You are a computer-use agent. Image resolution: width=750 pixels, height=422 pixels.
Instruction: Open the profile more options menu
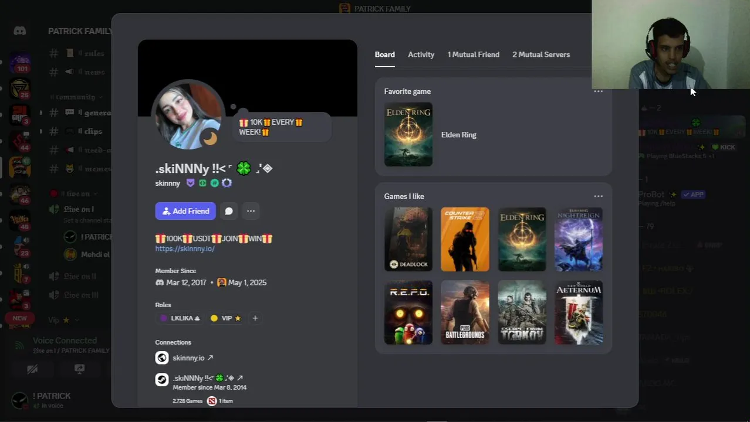[x=251, y=211]
